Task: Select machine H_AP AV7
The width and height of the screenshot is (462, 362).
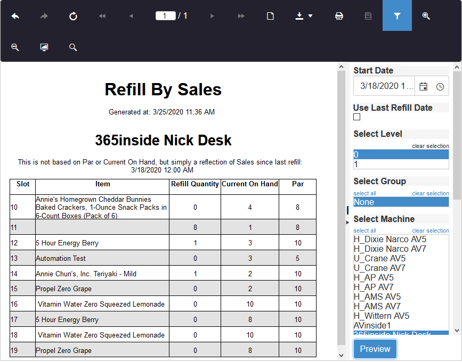Action: coord(401,287)
